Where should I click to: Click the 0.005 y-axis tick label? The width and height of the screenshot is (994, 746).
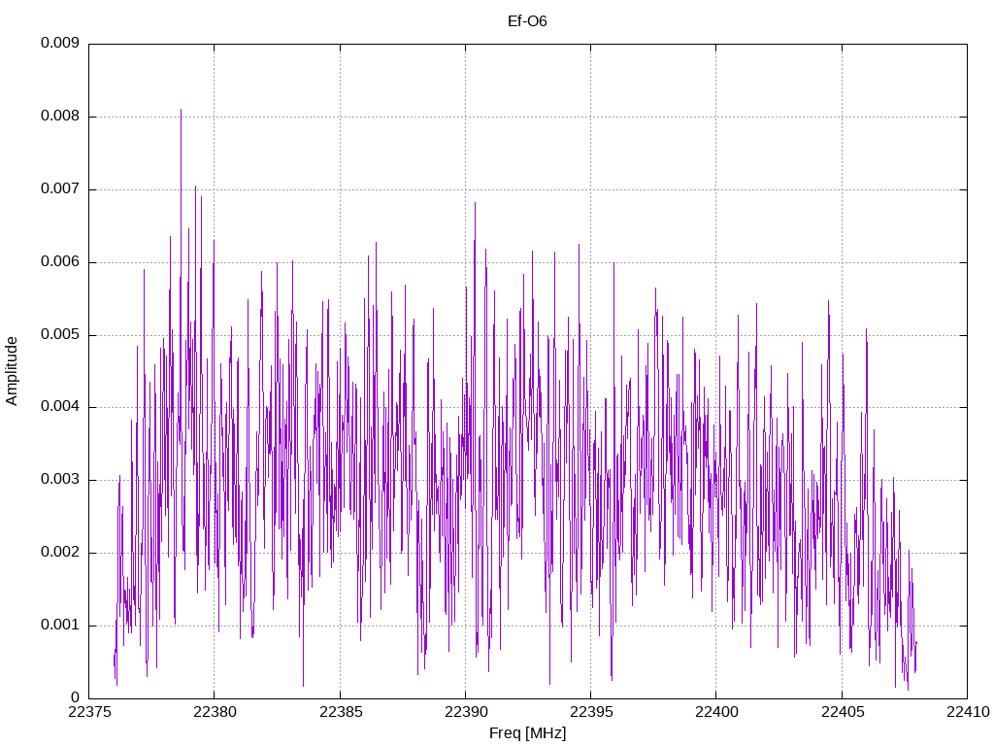coord(60,335)
